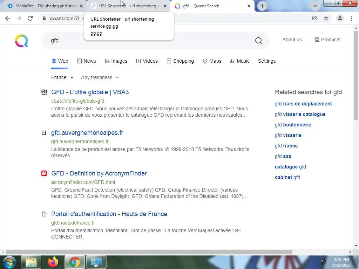
Task: Open GFD - L'offre globale | VBA3 result
Action: click(x=90, y=92)
